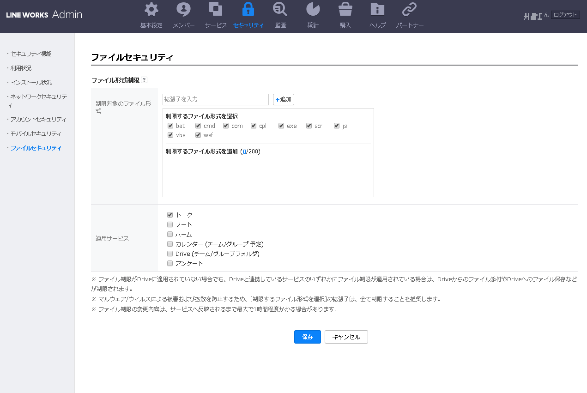Image resolution: width=587 pixels, height=393 pixels.
Task: Open the サービス squares icon
Action: (x=216, y=9)
